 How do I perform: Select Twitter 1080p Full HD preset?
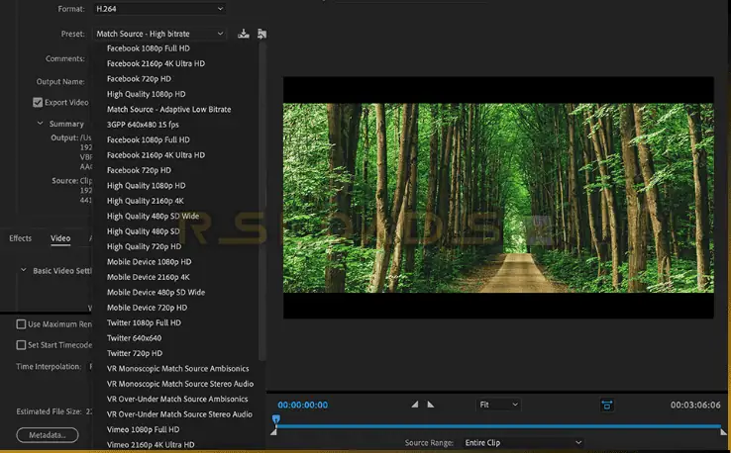(144, 322)
